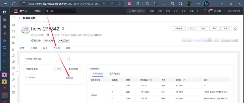The image size is (244, 103).
Task: Reload the page with the refresh icon
Action: (x=14, y=4)
